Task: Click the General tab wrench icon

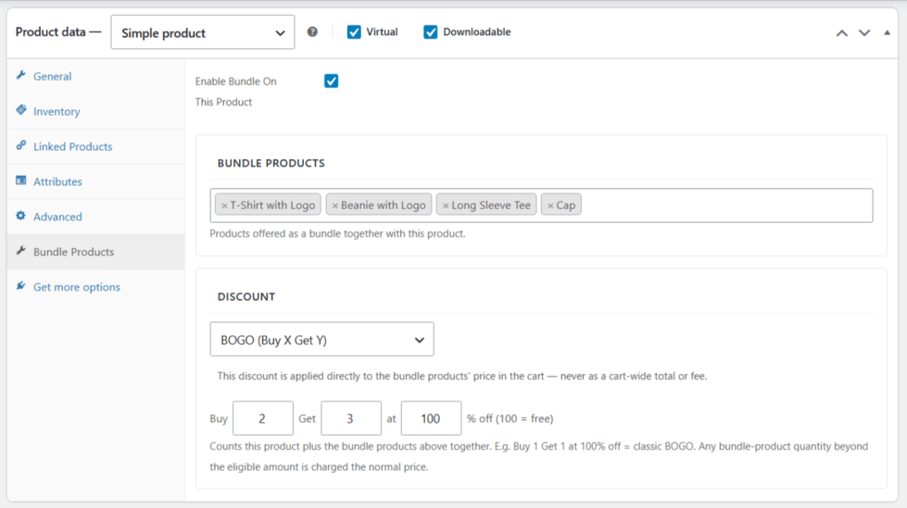Action: pyautogui.click(x=20, y=75)
